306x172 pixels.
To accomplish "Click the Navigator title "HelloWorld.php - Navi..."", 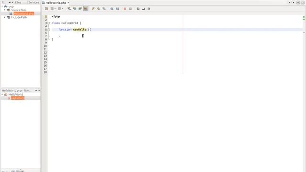I will [16, 90].
